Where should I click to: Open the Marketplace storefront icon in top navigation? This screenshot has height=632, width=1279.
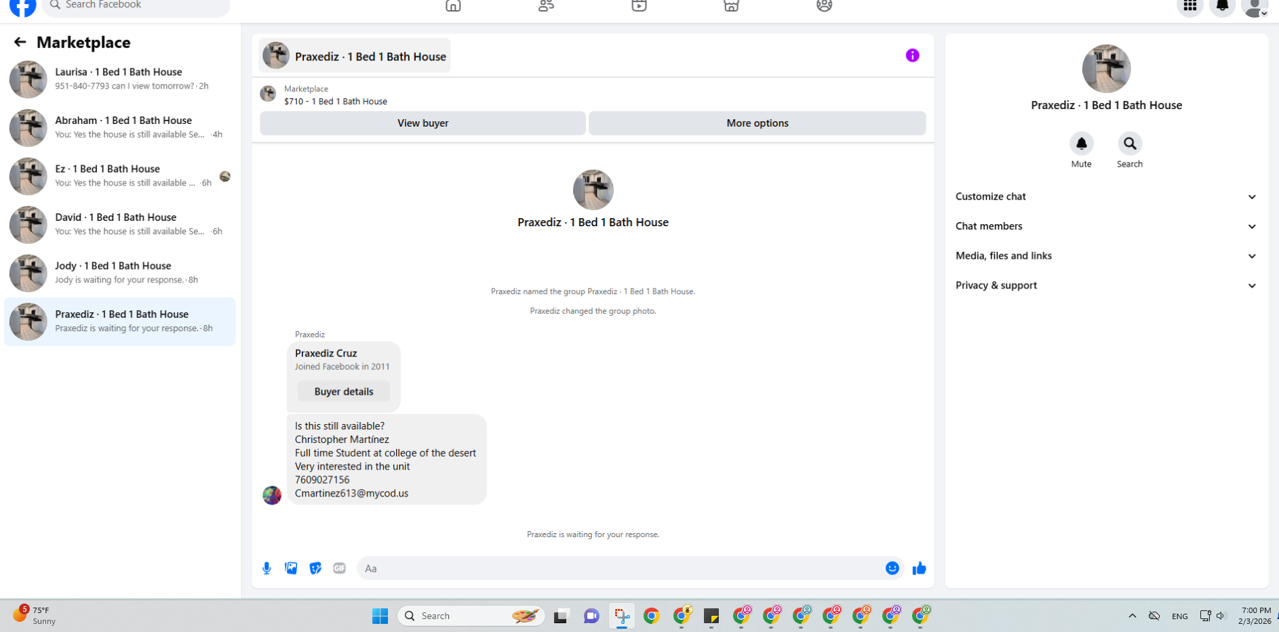(x=731, y=6)
